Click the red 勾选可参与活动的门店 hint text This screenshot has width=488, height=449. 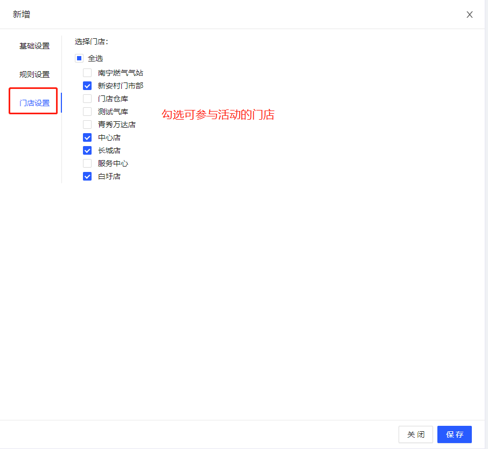[218, 115]
